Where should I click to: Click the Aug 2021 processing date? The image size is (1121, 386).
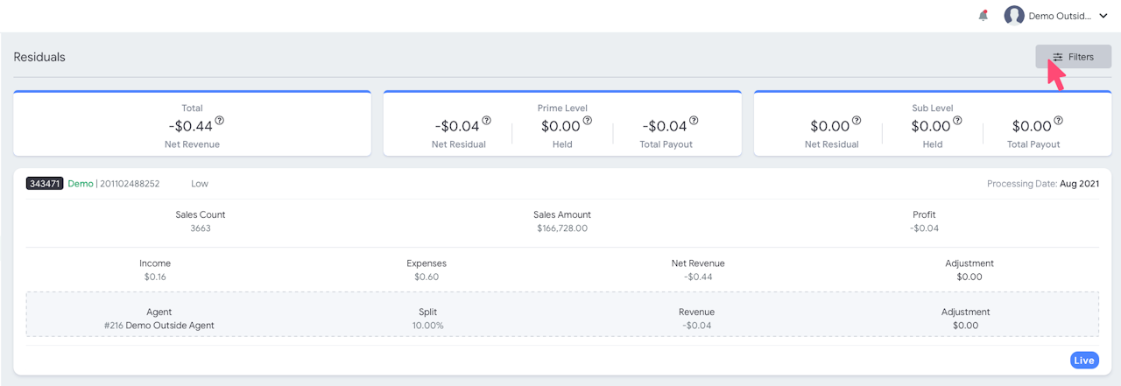click(1079, 184)
